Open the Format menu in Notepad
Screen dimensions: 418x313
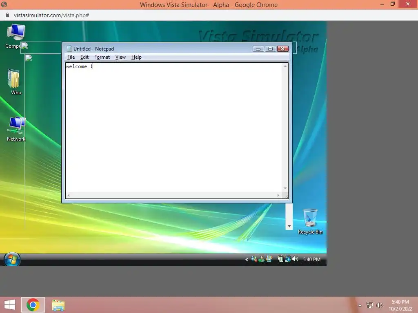tap(102, 57)
